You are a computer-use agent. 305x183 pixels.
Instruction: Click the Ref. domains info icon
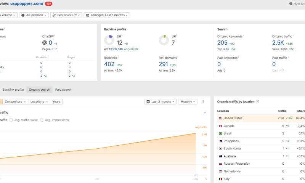pyautogui.click(x=178, y=57)
